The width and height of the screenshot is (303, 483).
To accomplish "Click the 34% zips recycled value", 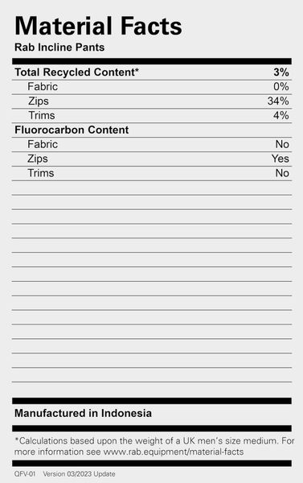I will click(278, 101).
